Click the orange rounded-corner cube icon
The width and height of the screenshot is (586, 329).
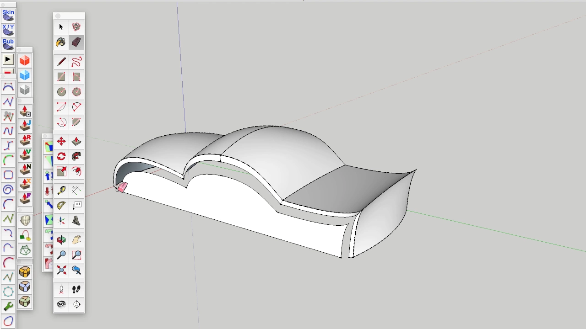coord(25,272)
